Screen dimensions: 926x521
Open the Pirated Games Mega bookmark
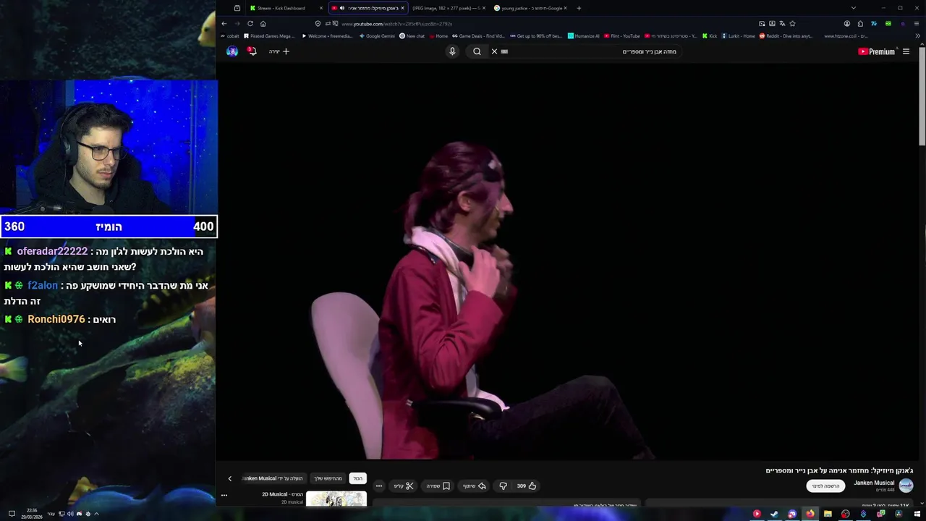tap(271, 36)
